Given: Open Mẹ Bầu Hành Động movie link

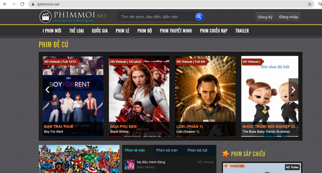Looking at the screenshot, I should coord(151,162).
